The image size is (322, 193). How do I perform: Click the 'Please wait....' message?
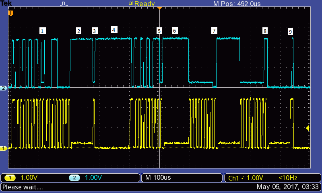23,187
